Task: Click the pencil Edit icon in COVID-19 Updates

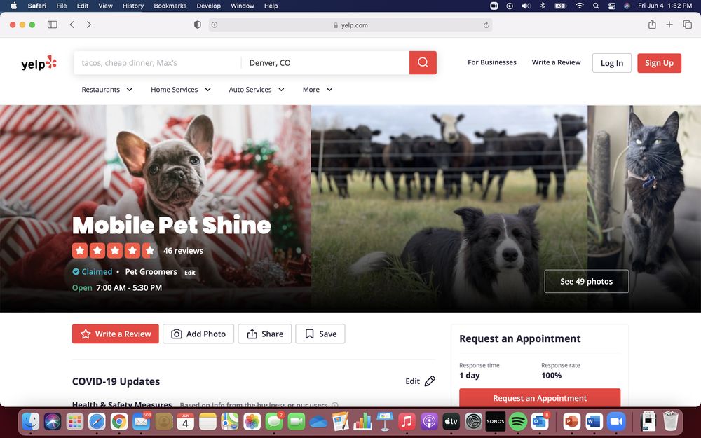Action: [430, 381]
